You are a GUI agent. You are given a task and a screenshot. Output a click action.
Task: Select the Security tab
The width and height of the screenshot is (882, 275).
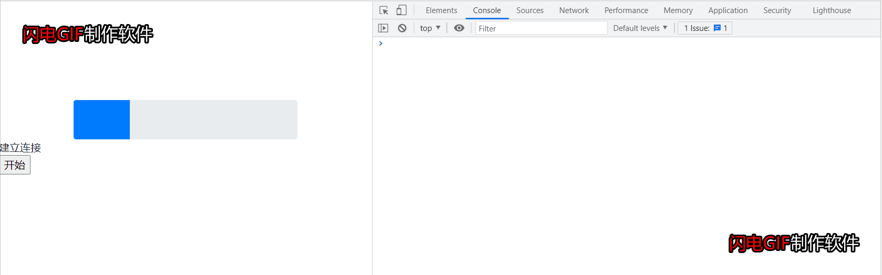(x=777, y=10)
